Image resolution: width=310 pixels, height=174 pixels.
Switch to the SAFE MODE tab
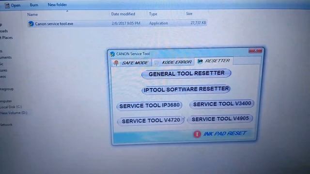(x=131, y=63)
